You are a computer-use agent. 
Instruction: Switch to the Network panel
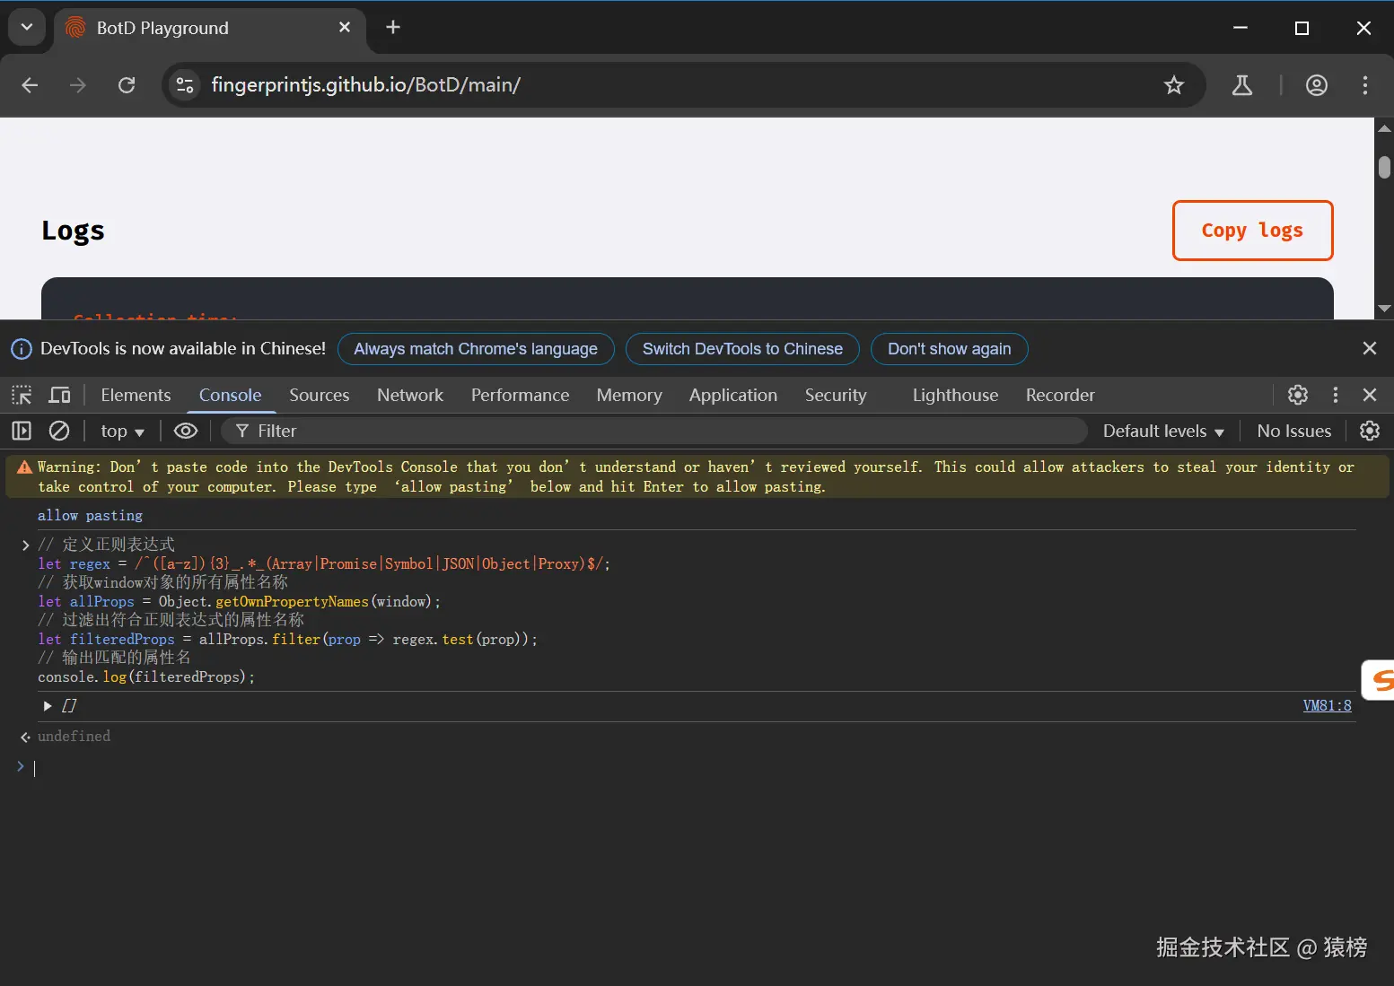[410, 395]
